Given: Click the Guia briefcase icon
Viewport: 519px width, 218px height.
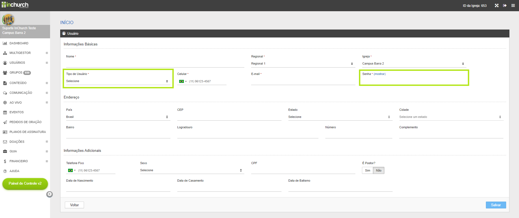Looking at the screenshot, I should [x=5, y=151].
